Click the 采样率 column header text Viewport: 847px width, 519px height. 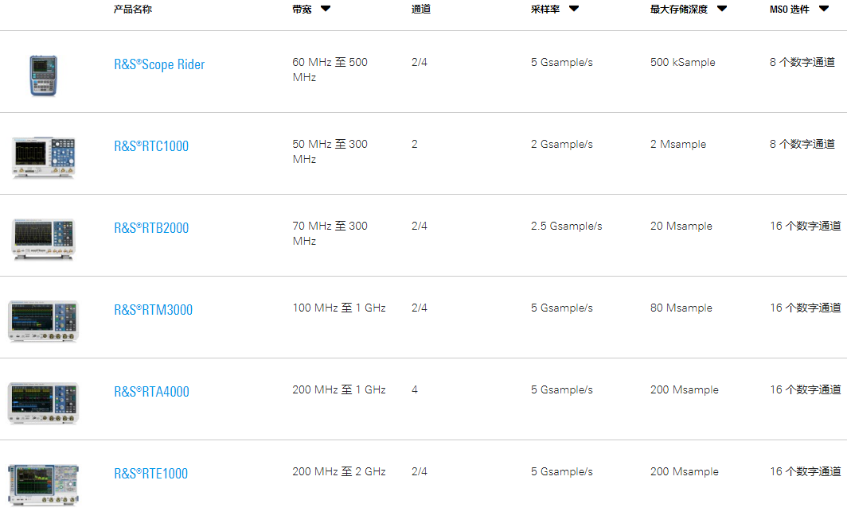pyautogui.click(x=545, y=10)
